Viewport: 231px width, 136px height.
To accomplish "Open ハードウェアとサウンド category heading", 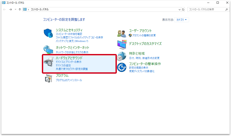I will click(x=69, y=58).
